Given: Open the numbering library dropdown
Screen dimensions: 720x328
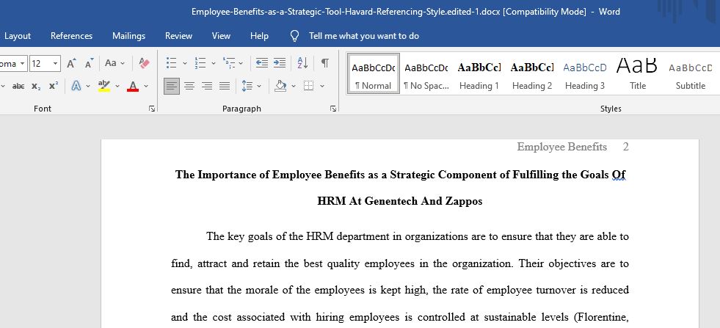Looking at the screenshot, I should point(213,63).
